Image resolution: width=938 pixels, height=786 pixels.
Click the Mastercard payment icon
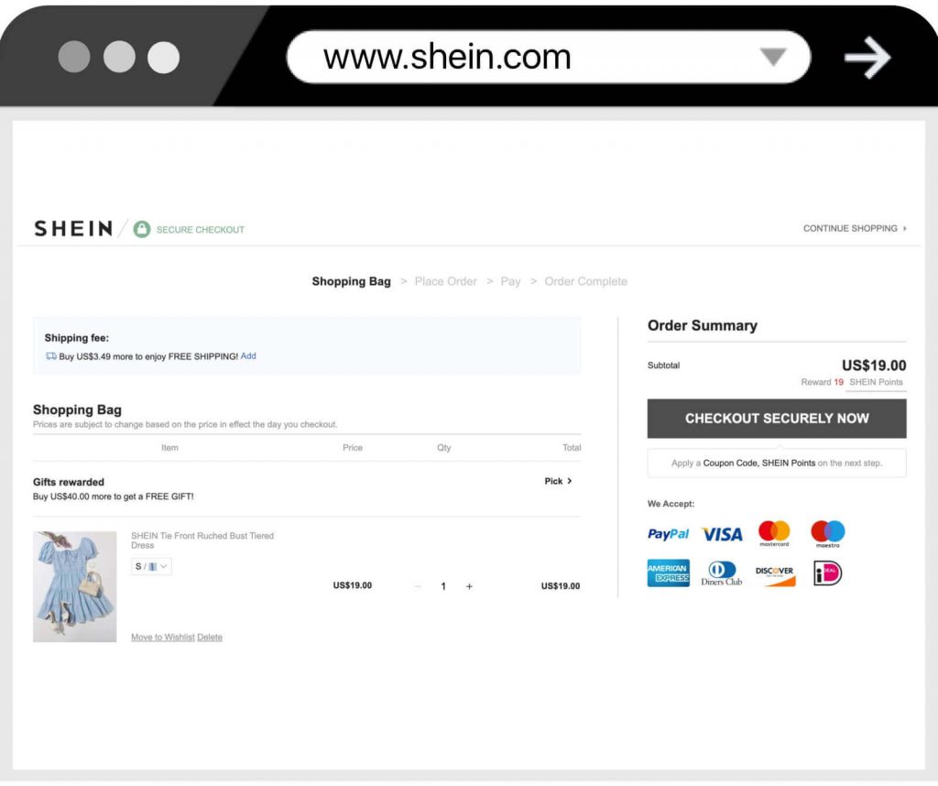pyautogui.click(x=776, y=533)
